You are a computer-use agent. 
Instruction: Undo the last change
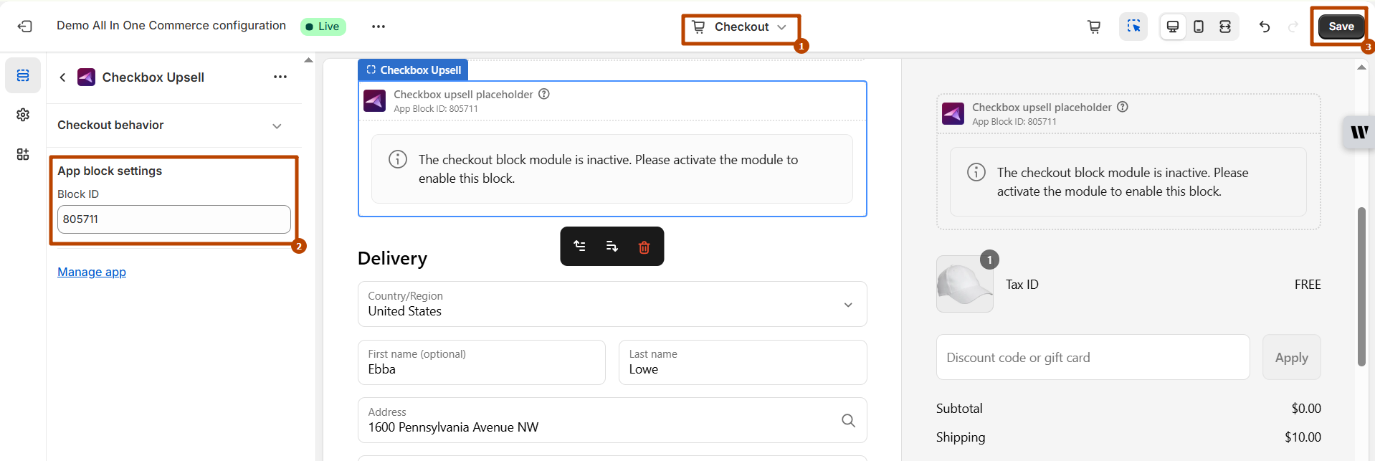[1265, 27]
